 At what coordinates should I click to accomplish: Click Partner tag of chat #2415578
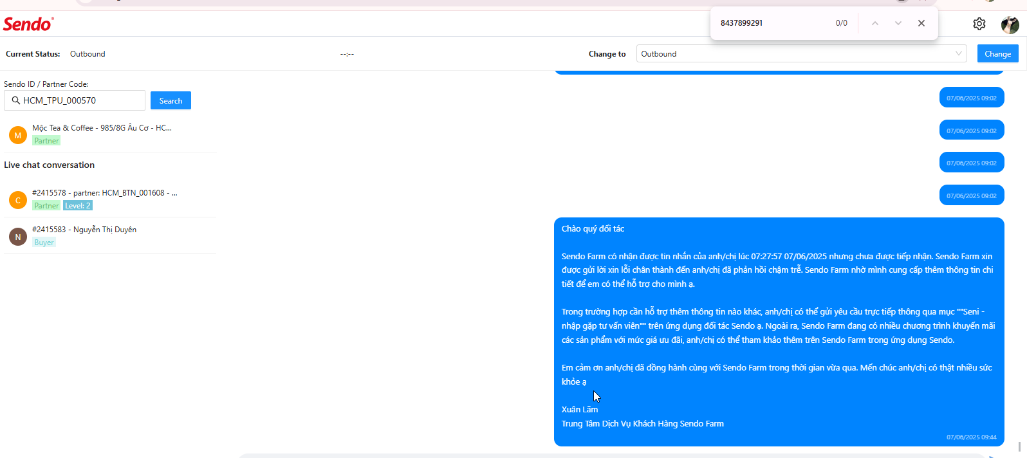point(46,206)
